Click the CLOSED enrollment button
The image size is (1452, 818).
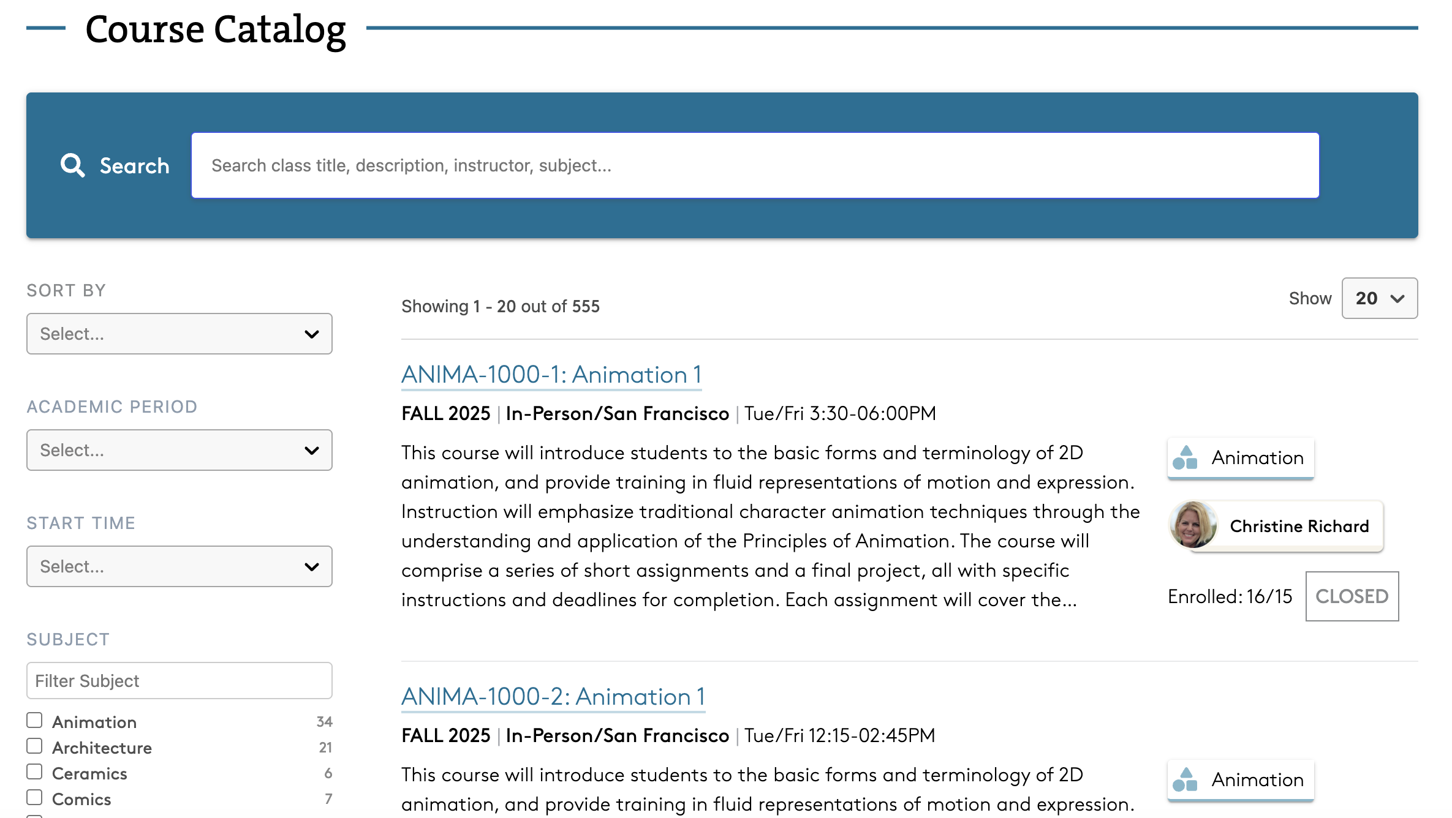point(1352,596)
